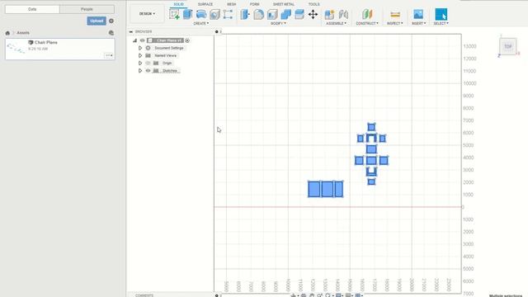Toggle visibility eye of Sketches folder

148,71
